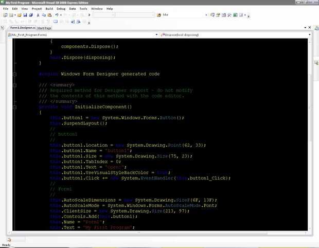Click the horizontal scrollbar below the code

pos(138,233)
